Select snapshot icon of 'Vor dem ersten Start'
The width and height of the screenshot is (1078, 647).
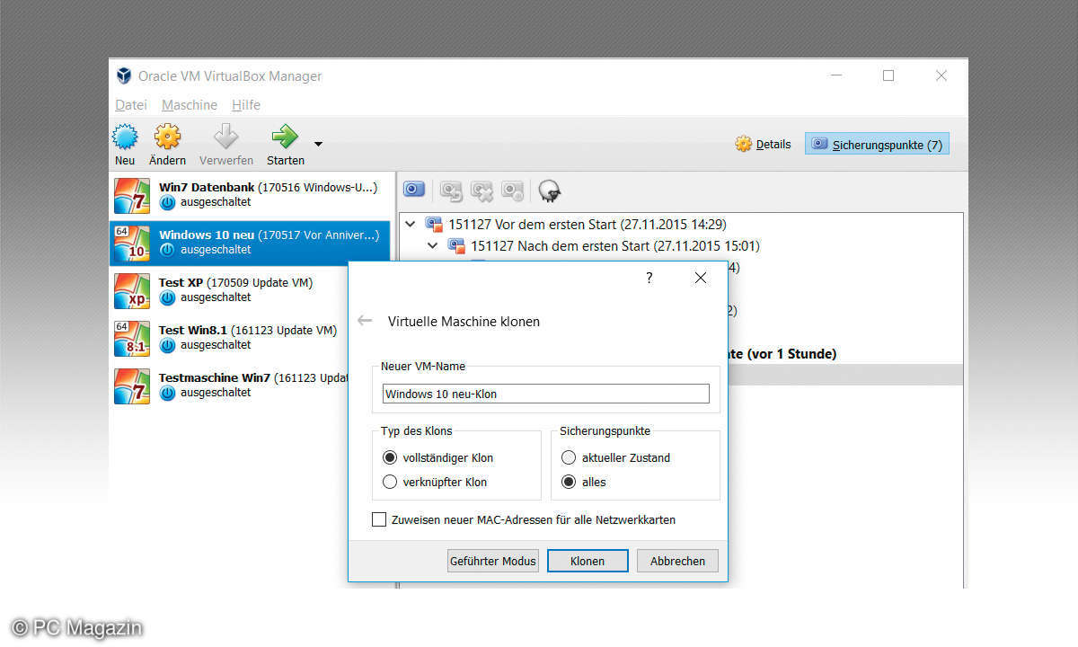(x=435, y=225)
